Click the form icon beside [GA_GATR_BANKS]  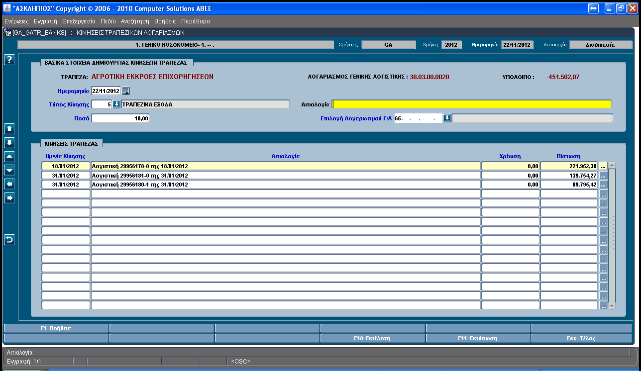click(7, 32)
